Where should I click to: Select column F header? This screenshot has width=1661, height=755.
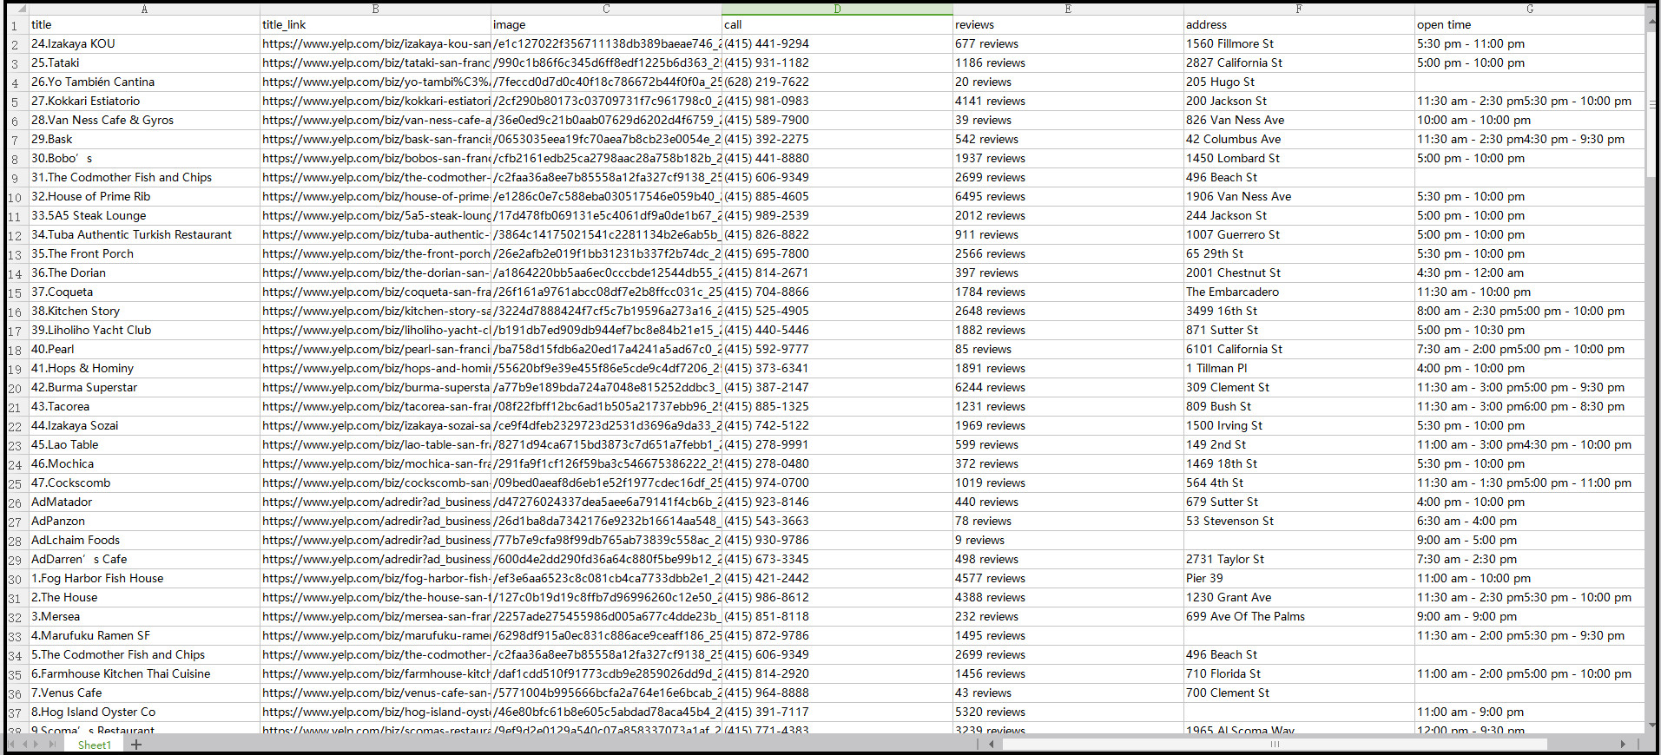(x=1299, y=9)
